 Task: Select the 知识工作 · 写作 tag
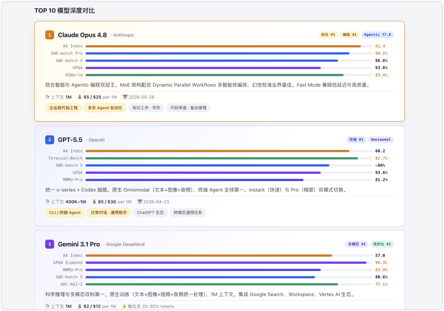[146, 108]
